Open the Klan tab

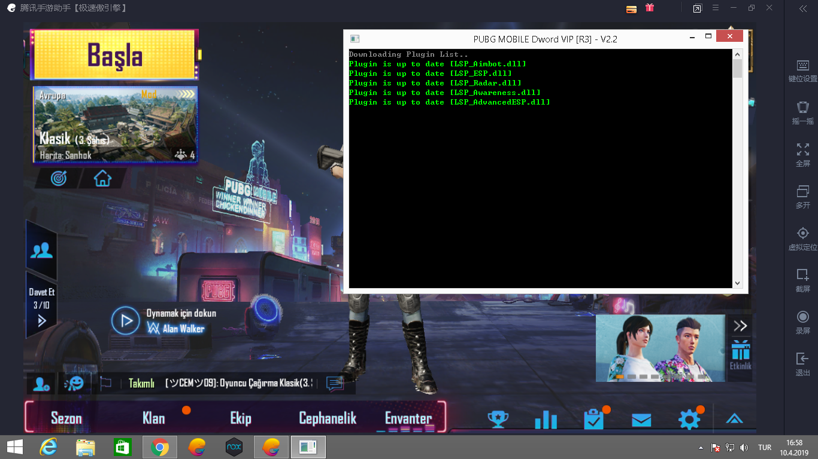point(153,418)
